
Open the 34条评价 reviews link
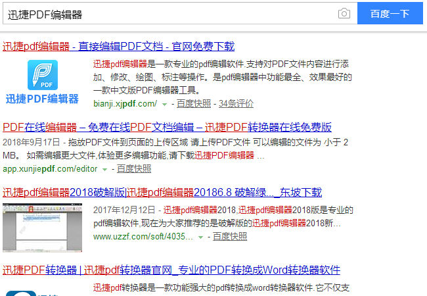(x=236, y=103)
